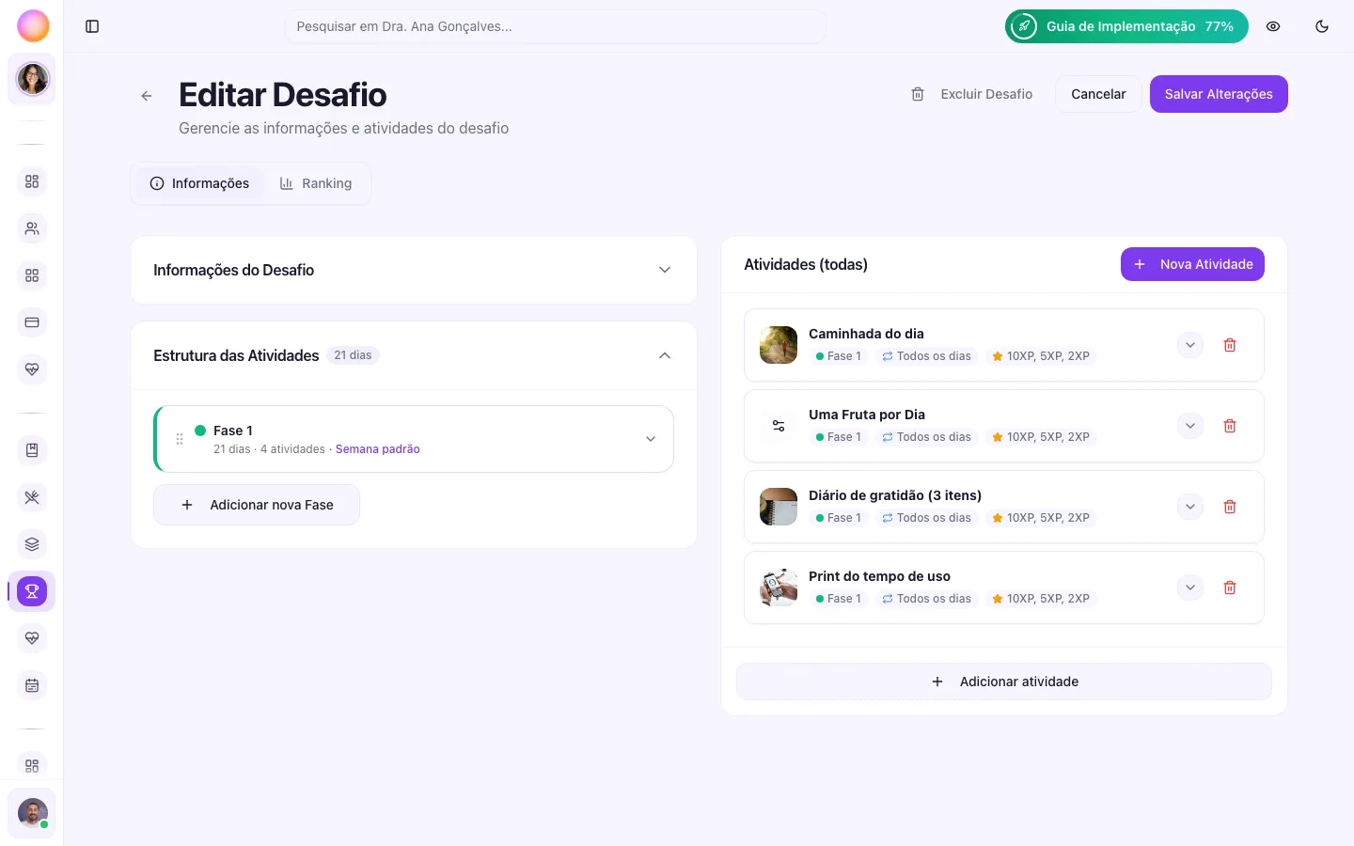
Task: Select the highlighted trophy icon in the sidebar
Action: click(x=32, y=591)
